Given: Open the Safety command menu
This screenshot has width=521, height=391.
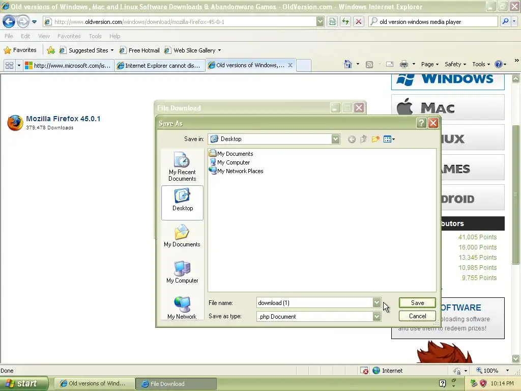Looking at the screenshot, I should 455,64.
